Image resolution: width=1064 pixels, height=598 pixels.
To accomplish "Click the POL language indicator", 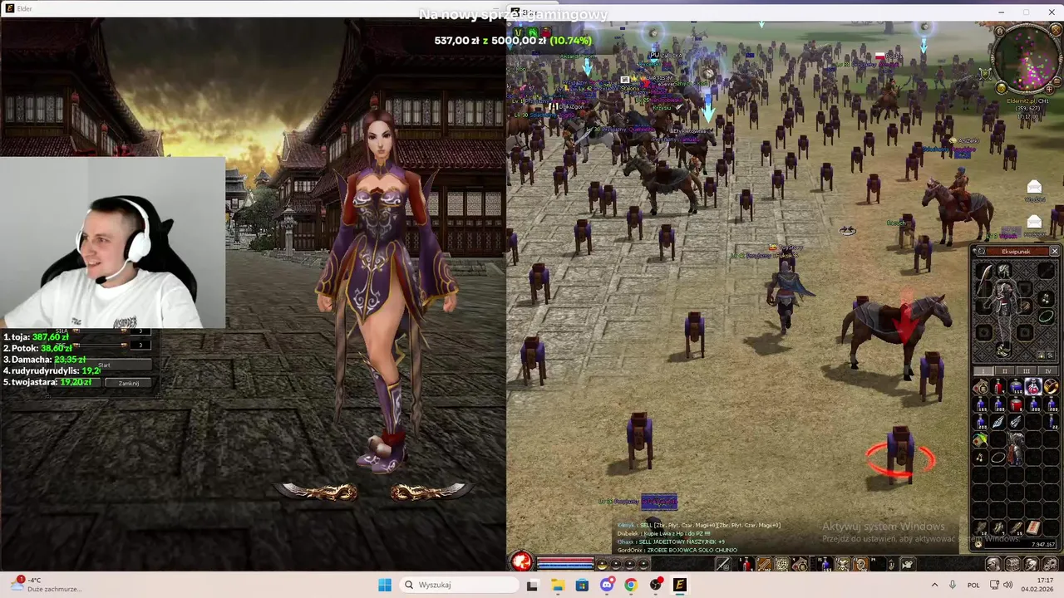I will pyautogui.click(x=973, y=585).
